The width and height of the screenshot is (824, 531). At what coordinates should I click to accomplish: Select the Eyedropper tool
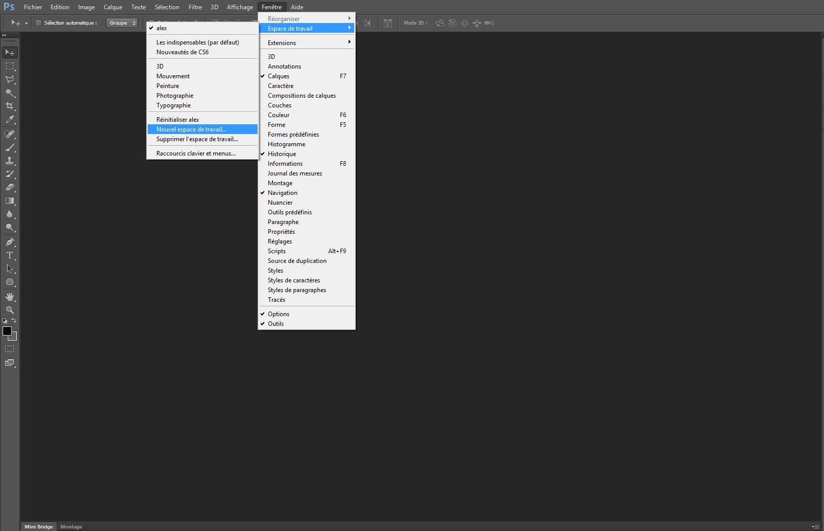[x=10, y=119]
